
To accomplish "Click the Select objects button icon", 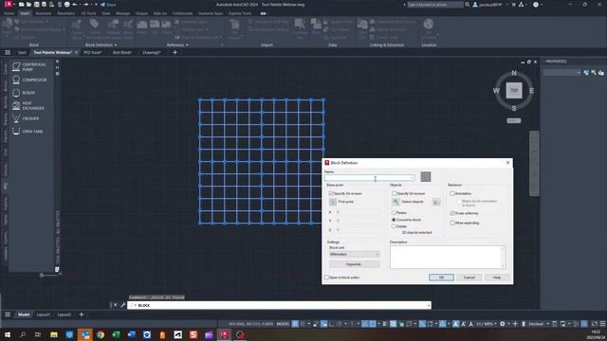I will click(395, 202).
